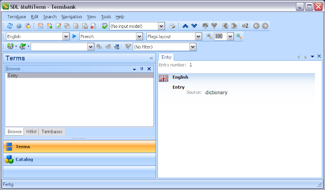
Task: Collapse the Terms pane with double chevron
Action: (x=151, y=58)
